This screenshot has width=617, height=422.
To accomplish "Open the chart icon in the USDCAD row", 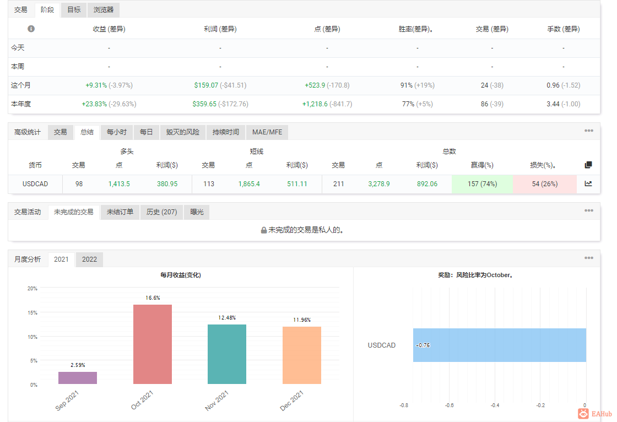I will [588, 183].
